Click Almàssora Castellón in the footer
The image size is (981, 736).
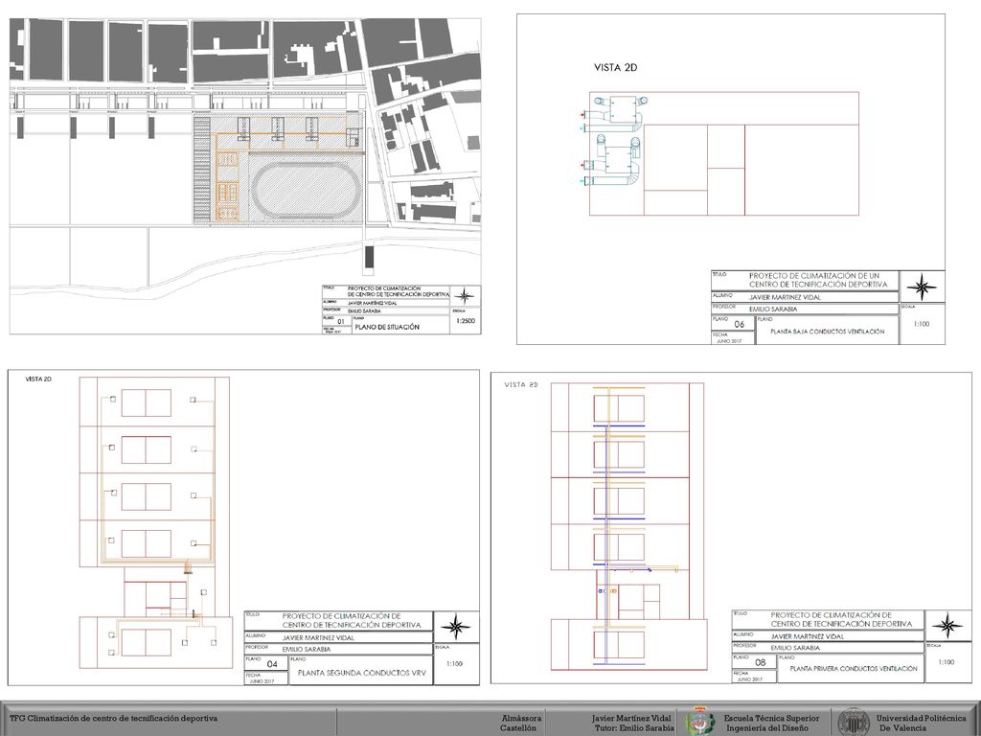click(520, 723)
